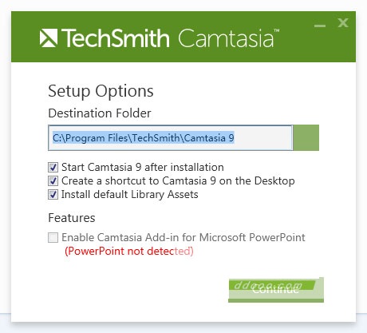Click the green browse button beside the path
The width and height of the screenshot is (367, 333).
(x=306, y=137)
